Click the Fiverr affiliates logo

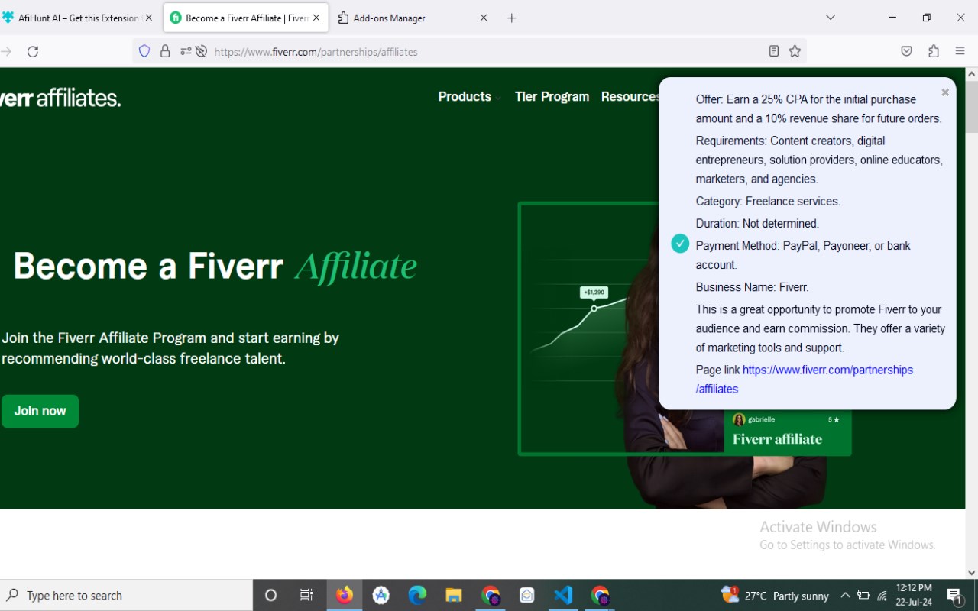60,98
